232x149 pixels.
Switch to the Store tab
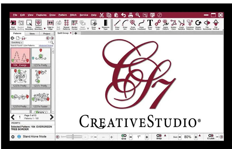tap(32, 34)
